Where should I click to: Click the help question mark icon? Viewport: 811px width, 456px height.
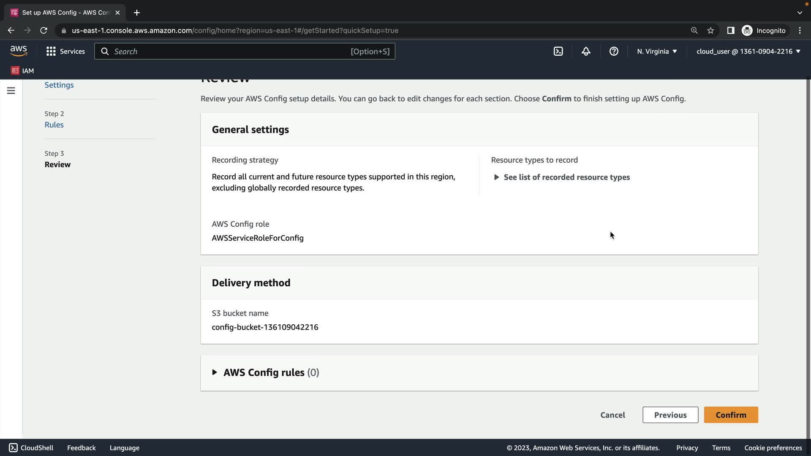614,52
